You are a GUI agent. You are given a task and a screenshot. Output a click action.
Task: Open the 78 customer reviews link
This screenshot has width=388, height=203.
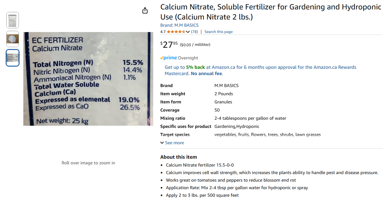[x=194, y=32]
